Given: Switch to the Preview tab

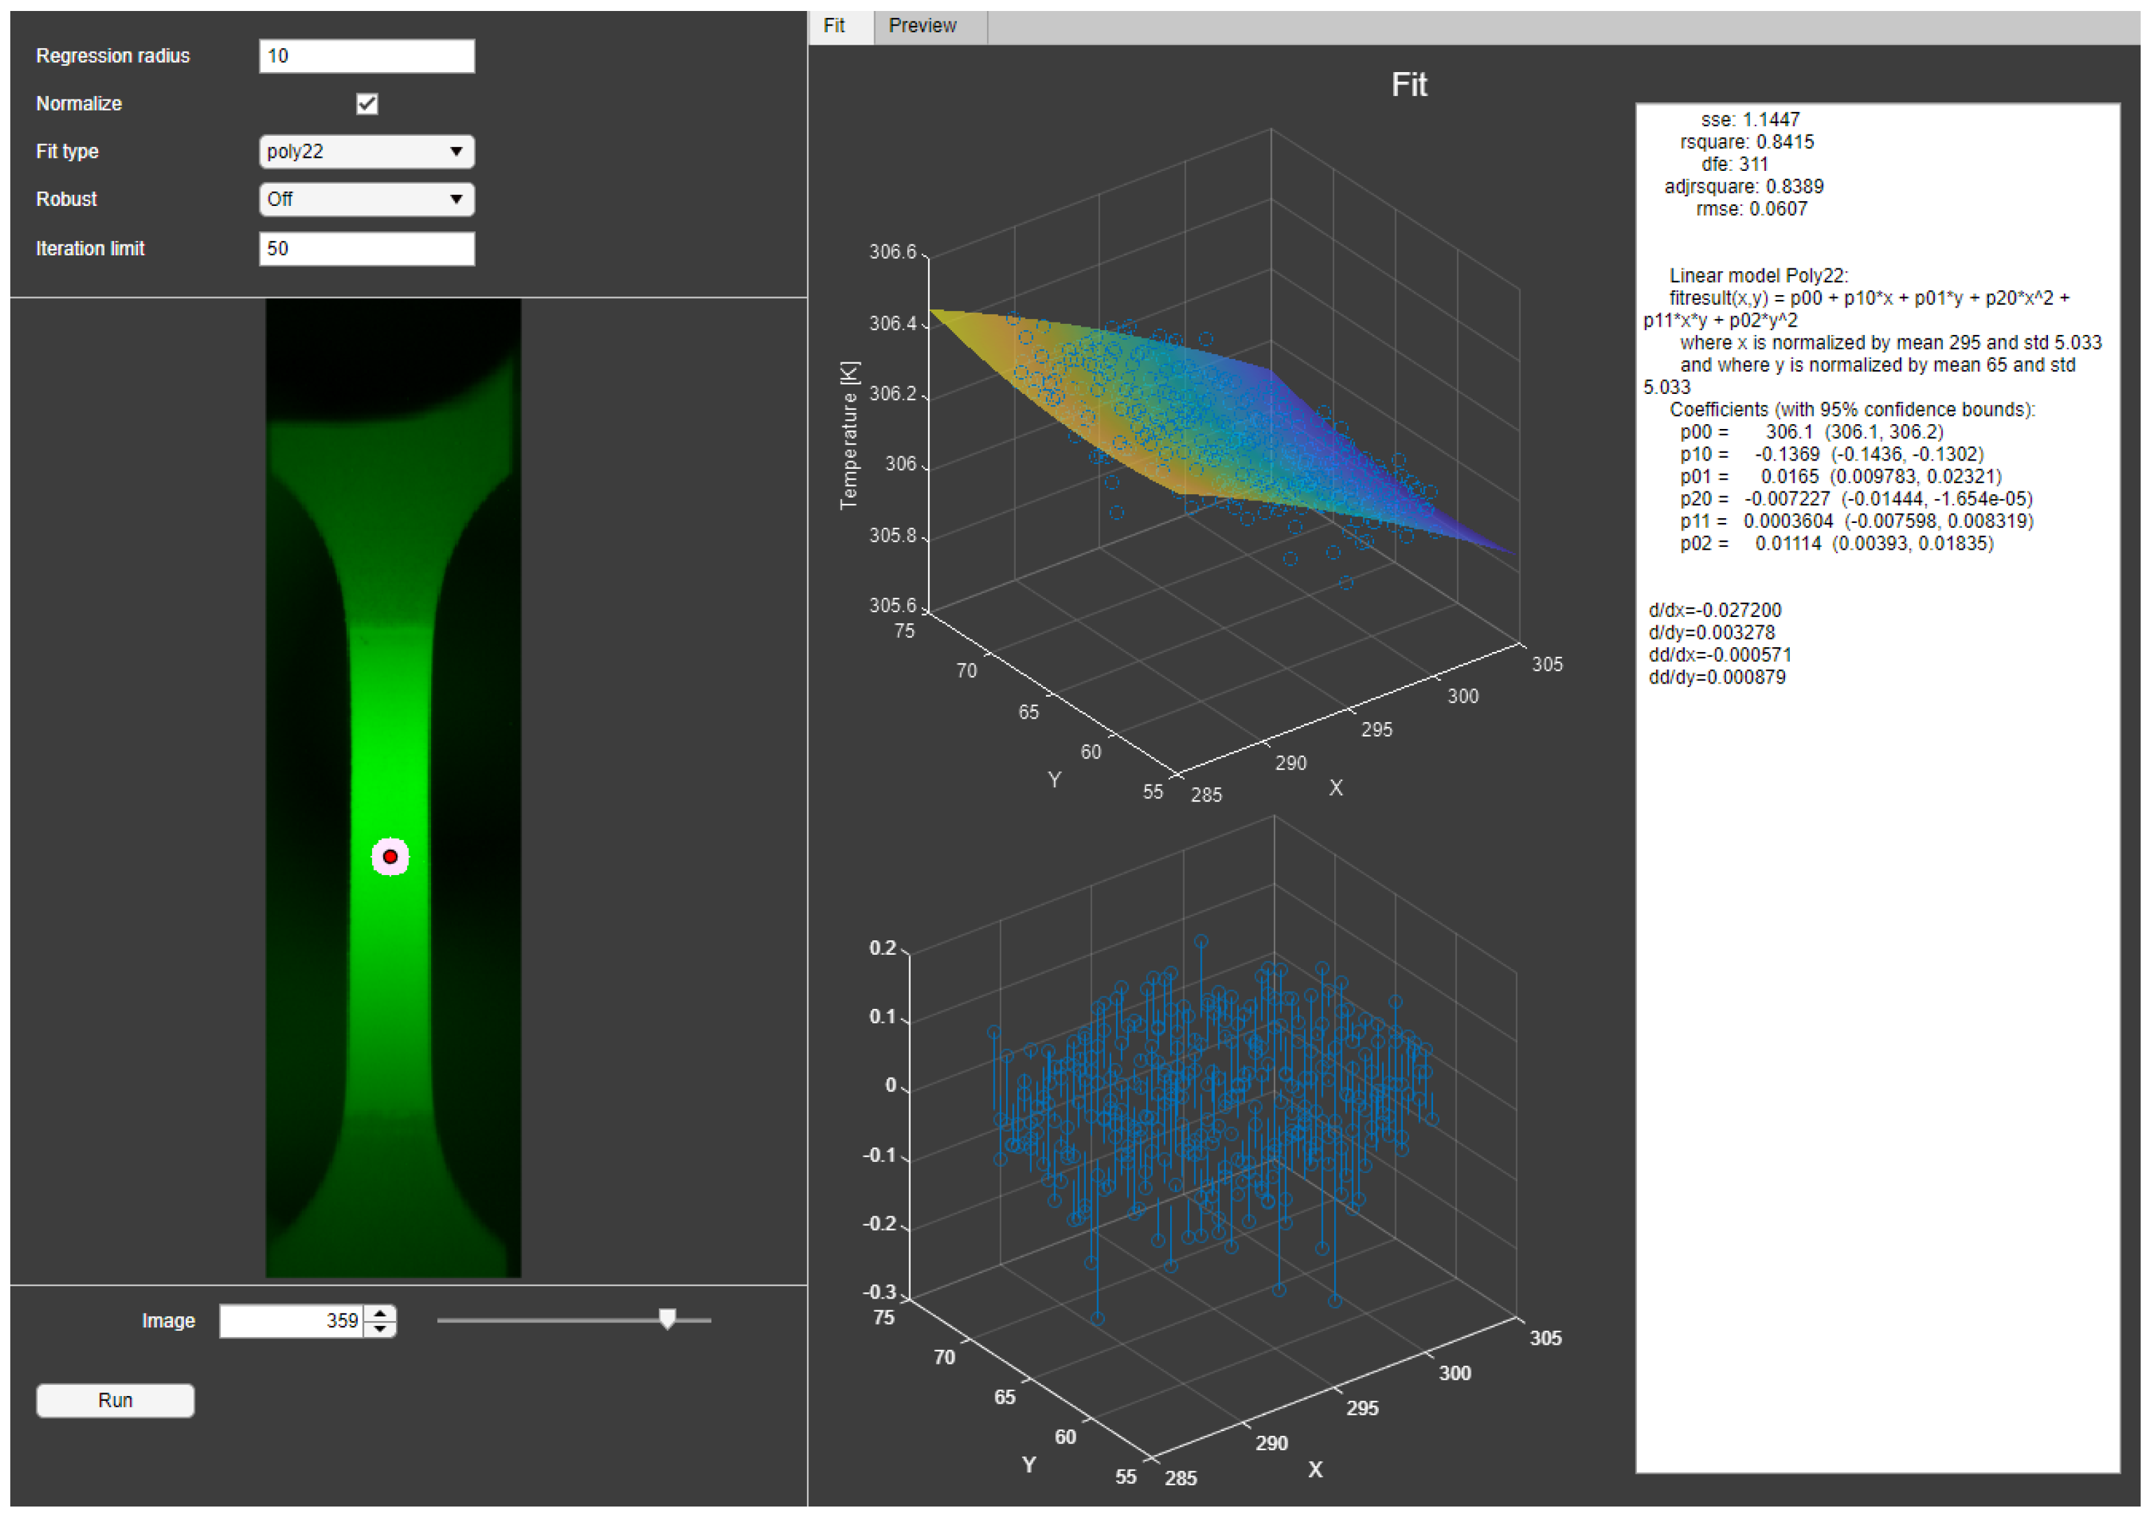Looking at the screenshot, I should (922, 26).
